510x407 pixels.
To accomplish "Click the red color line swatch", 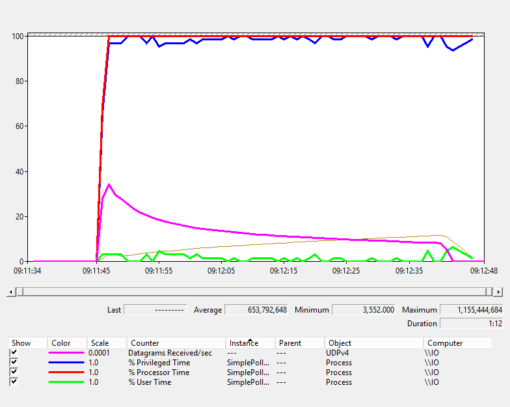I will click(66, 372).
